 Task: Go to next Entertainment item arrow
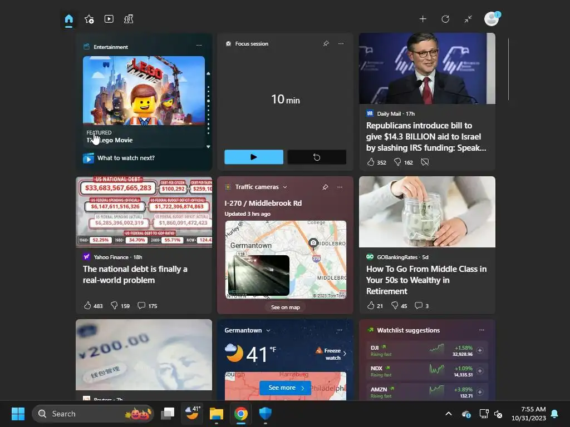coord(208,147)
